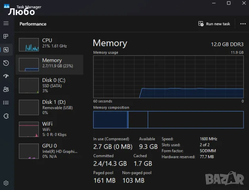
Task: Select the CPU performance entry
Action: point(50,45)
